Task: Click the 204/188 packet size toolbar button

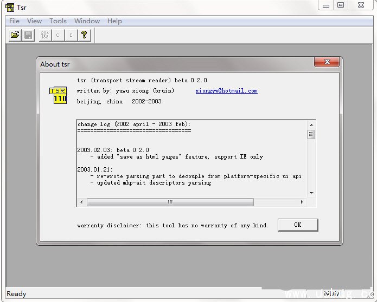Action: 45,35
